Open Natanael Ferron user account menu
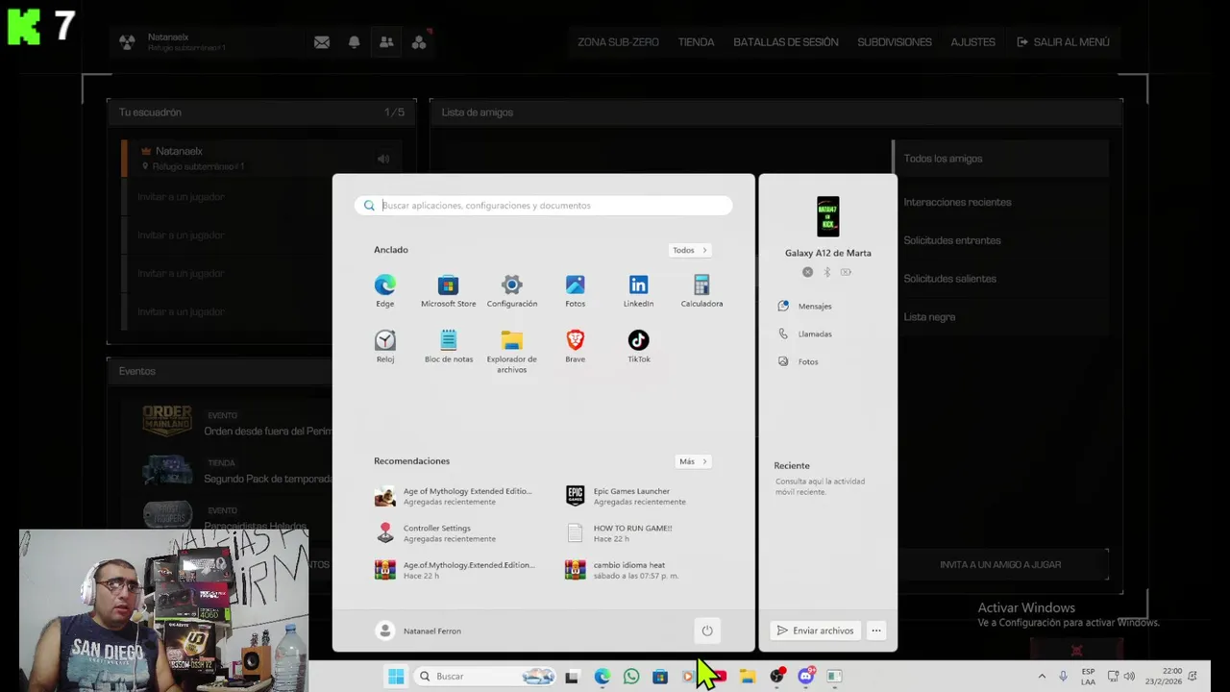1230x692 pixels. (419, 630)
